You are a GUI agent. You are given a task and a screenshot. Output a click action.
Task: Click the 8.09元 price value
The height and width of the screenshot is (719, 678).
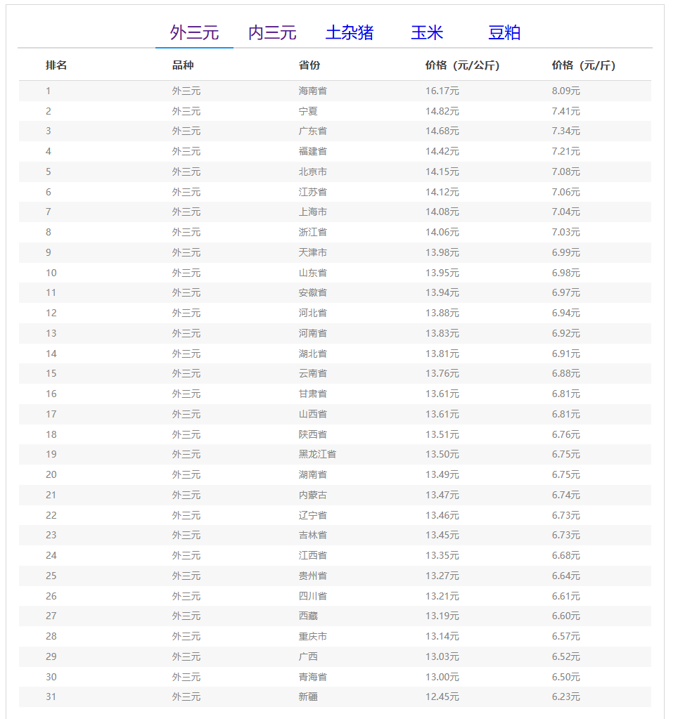pos(566,91)
